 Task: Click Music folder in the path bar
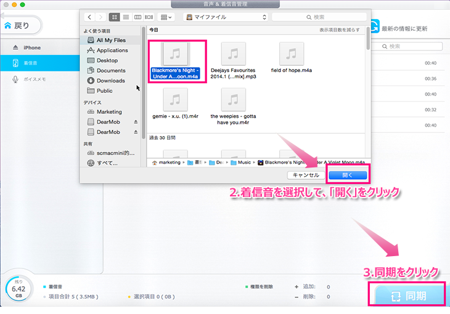pos(241,163)
